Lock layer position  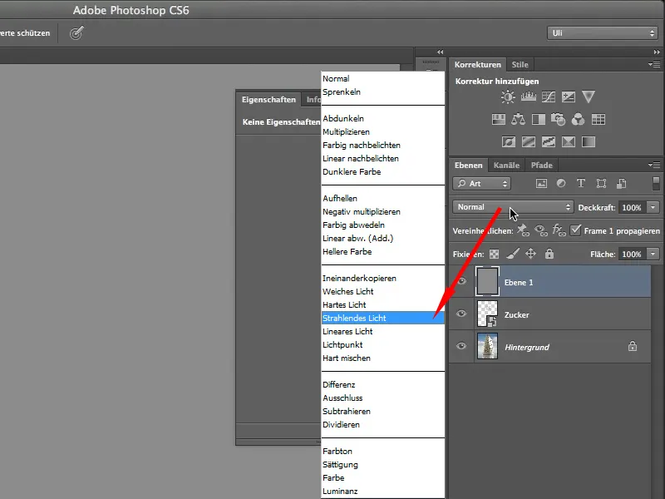(530, 254)
